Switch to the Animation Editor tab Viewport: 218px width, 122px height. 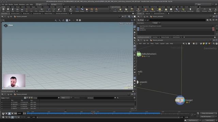(15, 14)
